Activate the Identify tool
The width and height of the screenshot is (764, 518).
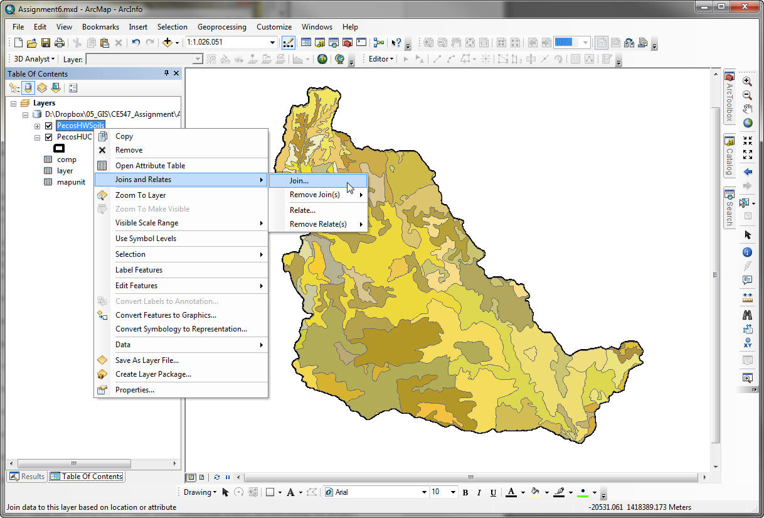pos(747,252)
